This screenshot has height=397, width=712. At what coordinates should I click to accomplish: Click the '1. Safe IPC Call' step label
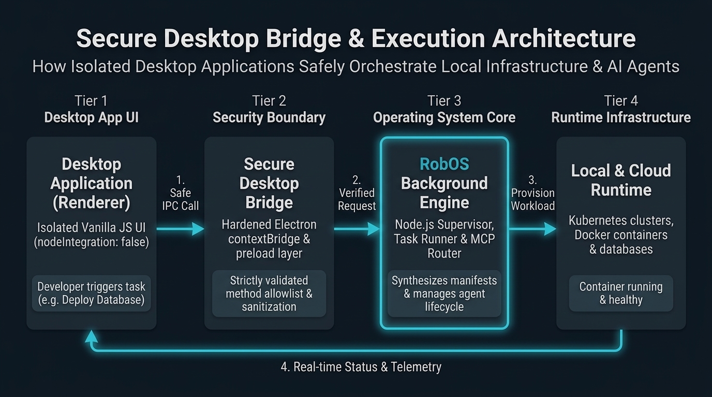(180, 193)
